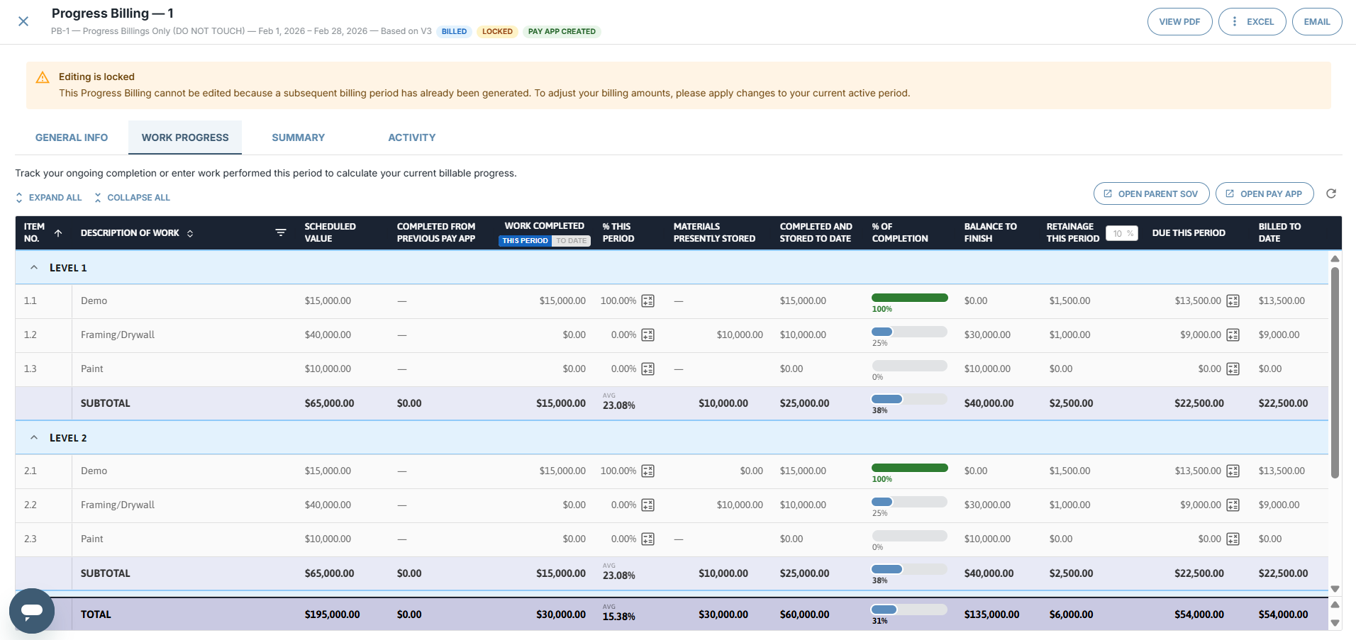The height and width of the screenshot is (640, 1356).
Task: Collapse the Level 2 group
Action: point(34,438)
